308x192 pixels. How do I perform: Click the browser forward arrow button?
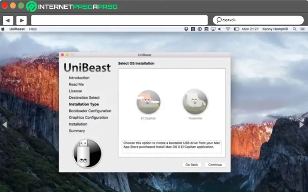click(x=22, y=20)
